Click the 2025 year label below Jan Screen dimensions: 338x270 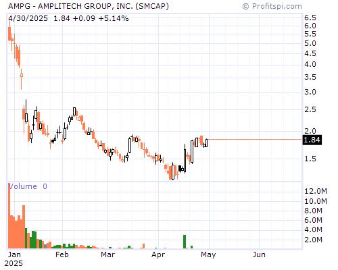[x=14, y=263]
